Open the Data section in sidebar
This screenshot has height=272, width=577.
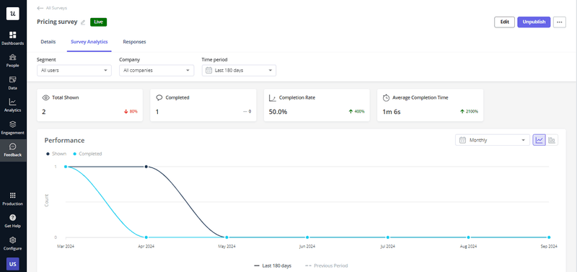[13, 83]
